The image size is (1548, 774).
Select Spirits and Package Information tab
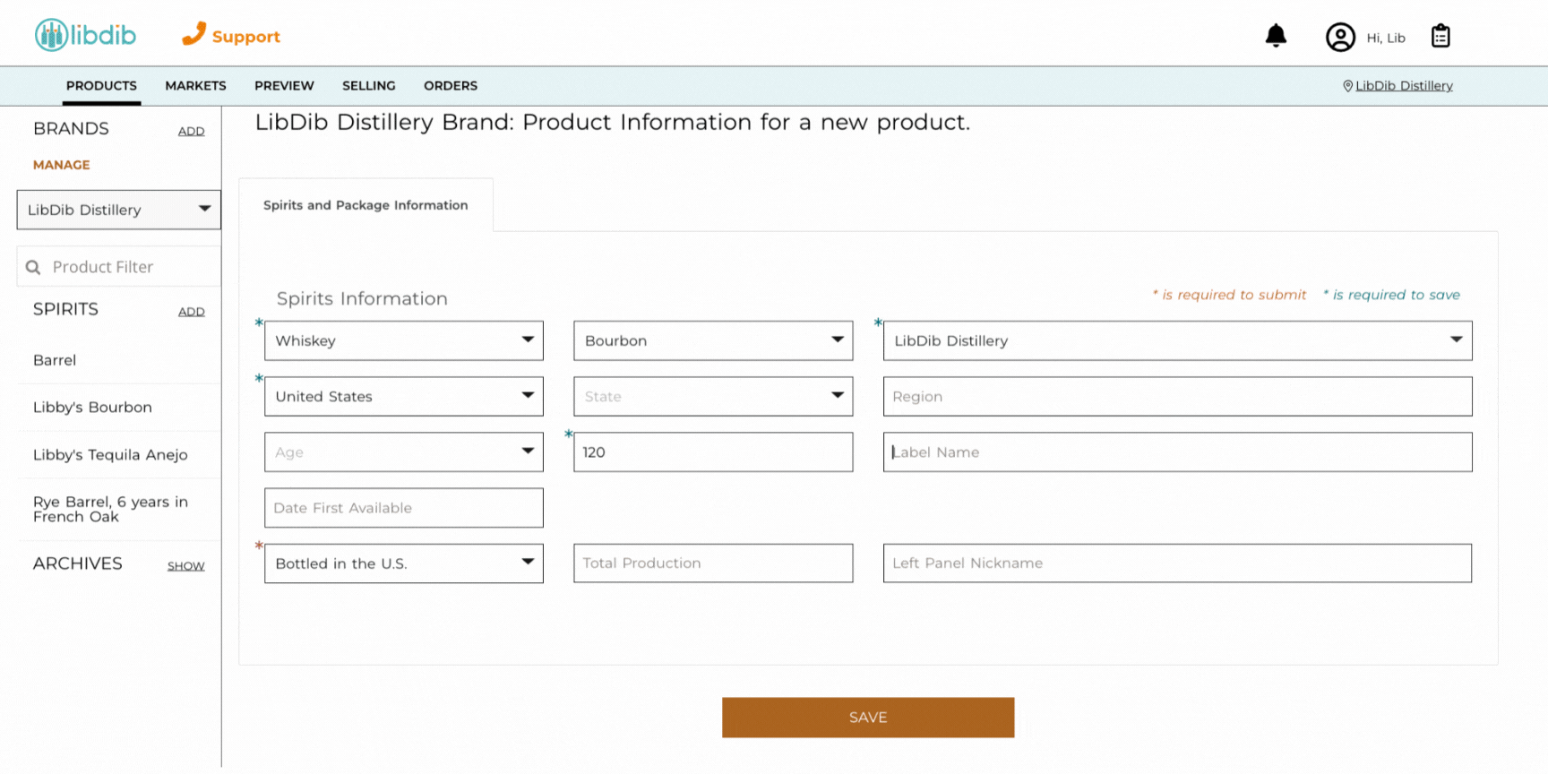[x=365, y=205]
